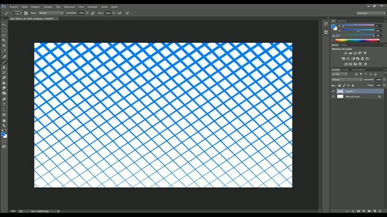
Task: Select the Crop tool
Action: pos(4,46)
